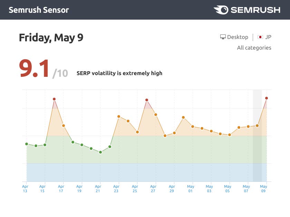Click the Apr 27 axis label

click(153, 189)
